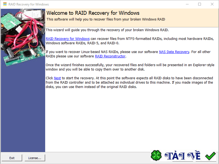Minimize the wizard window

pos(187,4)
